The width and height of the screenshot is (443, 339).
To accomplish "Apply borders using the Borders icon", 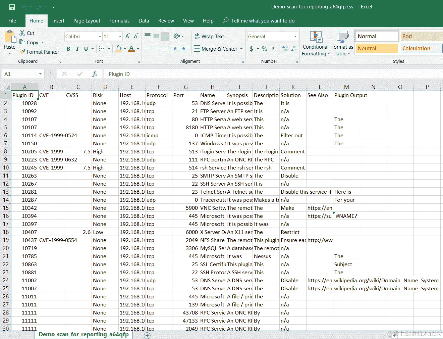I will coord(102,49).
